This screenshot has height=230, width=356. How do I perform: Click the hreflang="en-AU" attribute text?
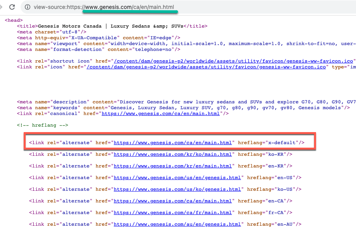point(271,224)
